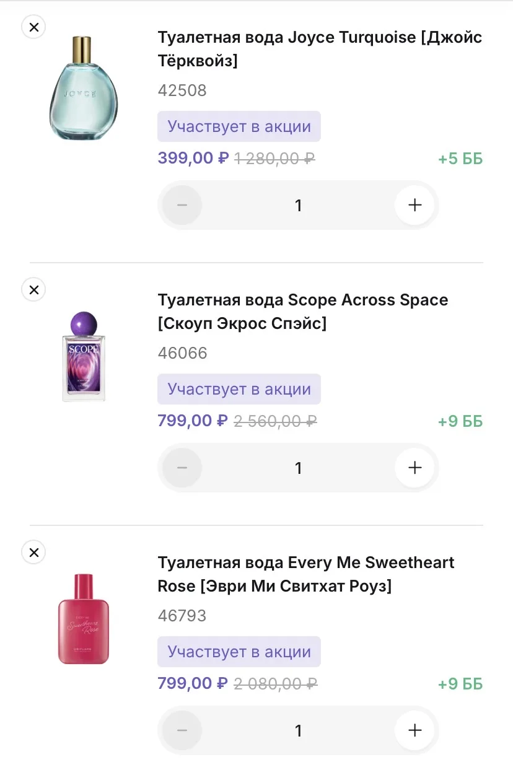This screenshot has width=513, height=770.
Task: Remove Joyce Turquoise from the cart
Action: tap(34, 27)
